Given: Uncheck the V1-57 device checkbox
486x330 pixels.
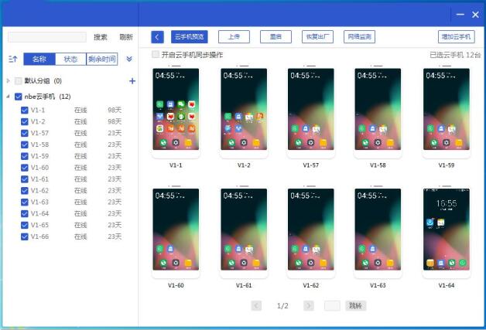Looking at the screenshot, I should (x=25, y=133).
